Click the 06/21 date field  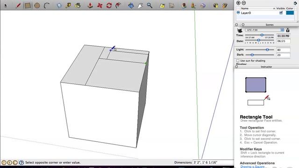[283, 41]
